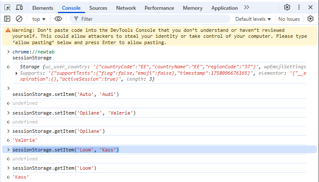Open DevTools settings gear in top bar

[287, 7]
